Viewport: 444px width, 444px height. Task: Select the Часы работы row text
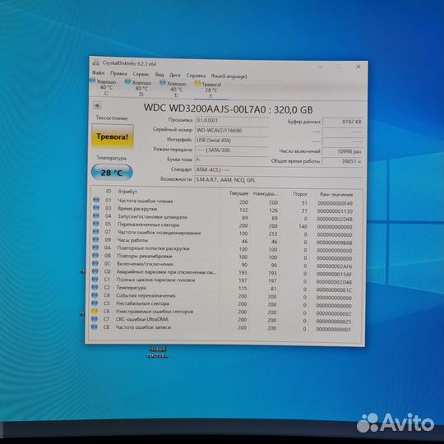coord(132,240)
